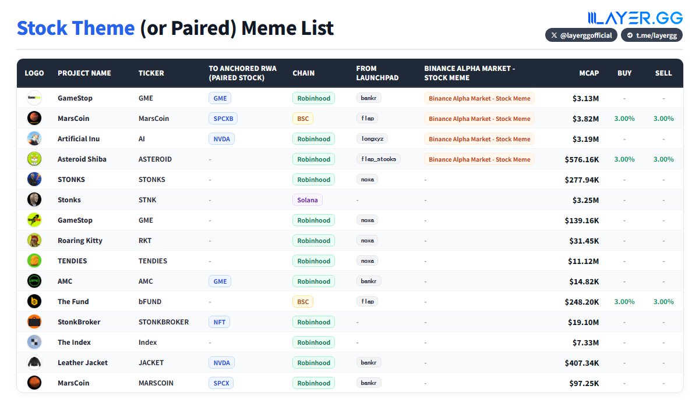The width and height of the screenshot is (699, 407).
Task: Click the SPCXB anchored stock tag
Action: click(223, 119)
